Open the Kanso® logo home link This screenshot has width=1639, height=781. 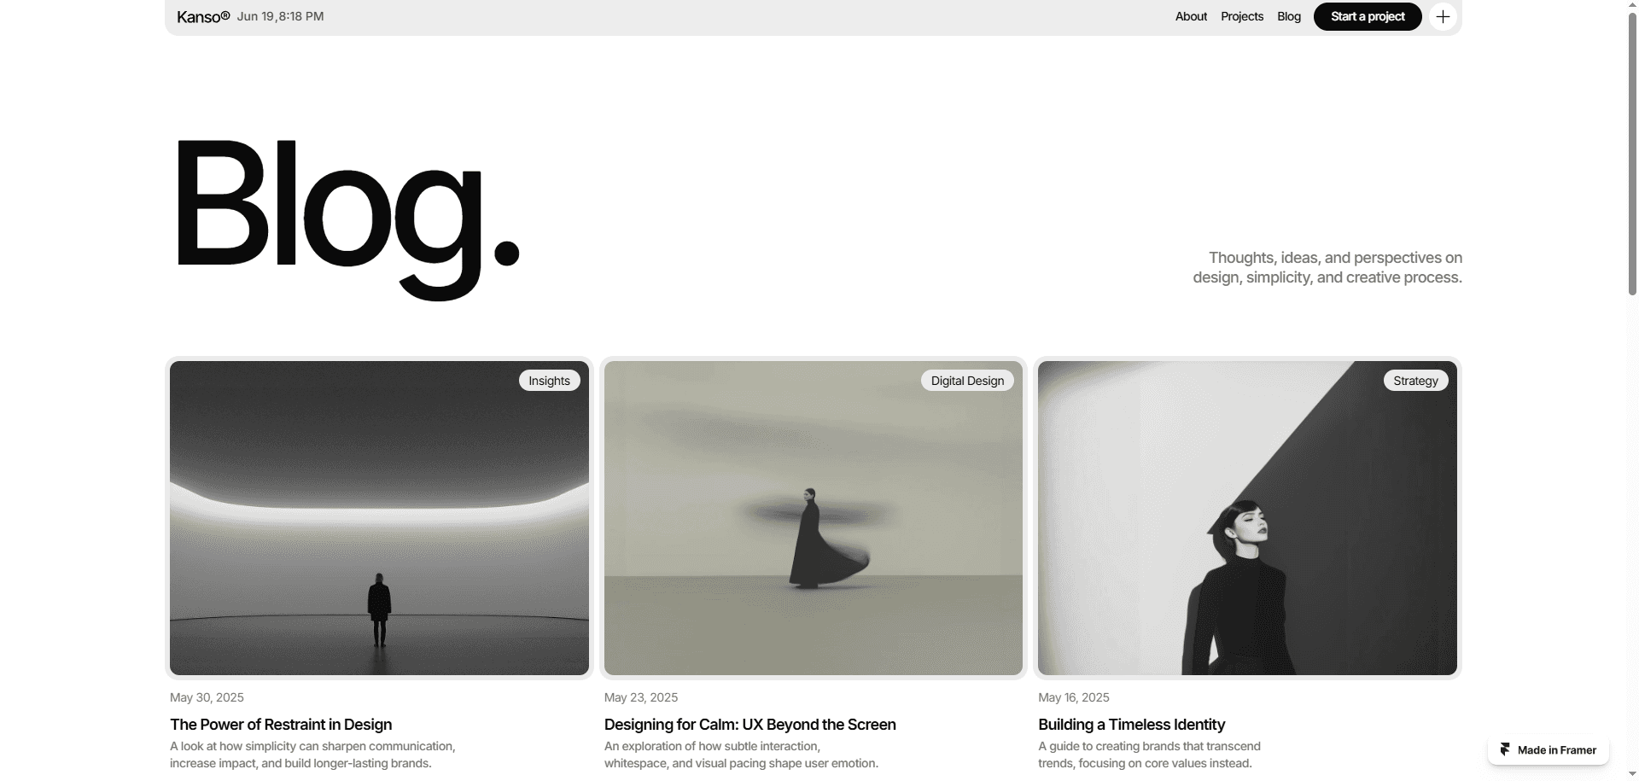(203, 16)
